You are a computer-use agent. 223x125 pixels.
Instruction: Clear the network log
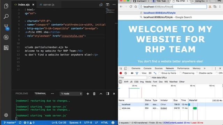click(125, 73)
